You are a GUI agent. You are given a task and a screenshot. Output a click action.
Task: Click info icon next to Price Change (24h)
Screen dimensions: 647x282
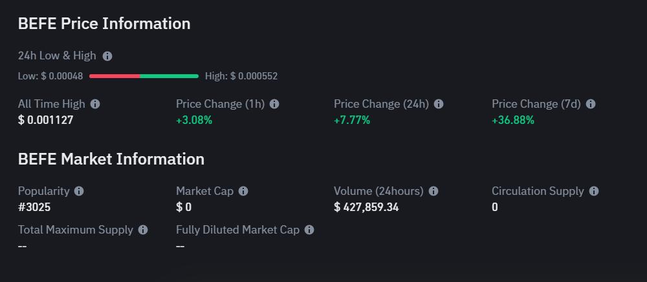coord(439,104)
